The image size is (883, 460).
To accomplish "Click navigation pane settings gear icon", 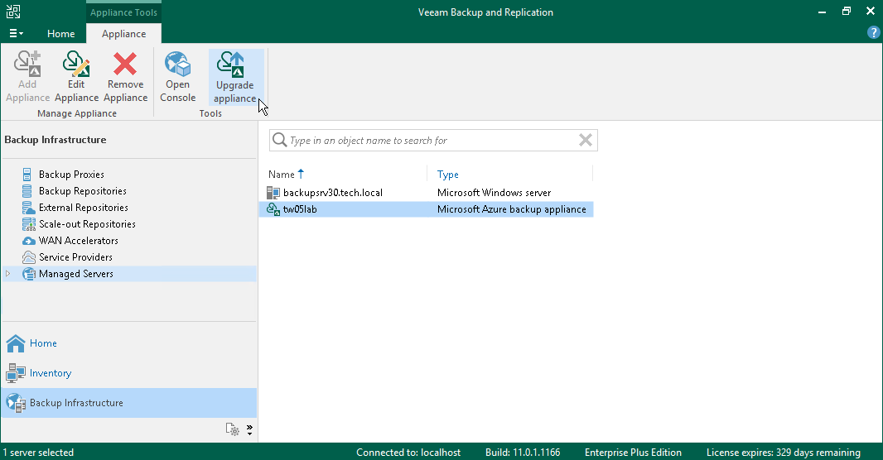I will point(232,429).
